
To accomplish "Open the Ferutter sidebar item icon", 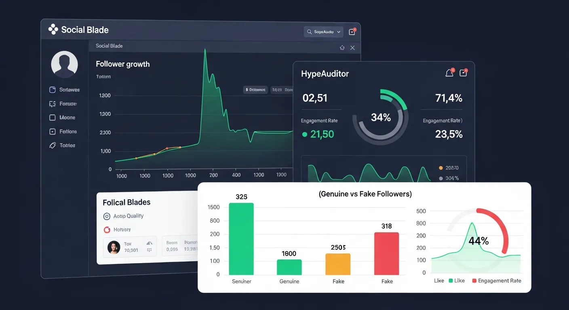I will click(53, 104).
